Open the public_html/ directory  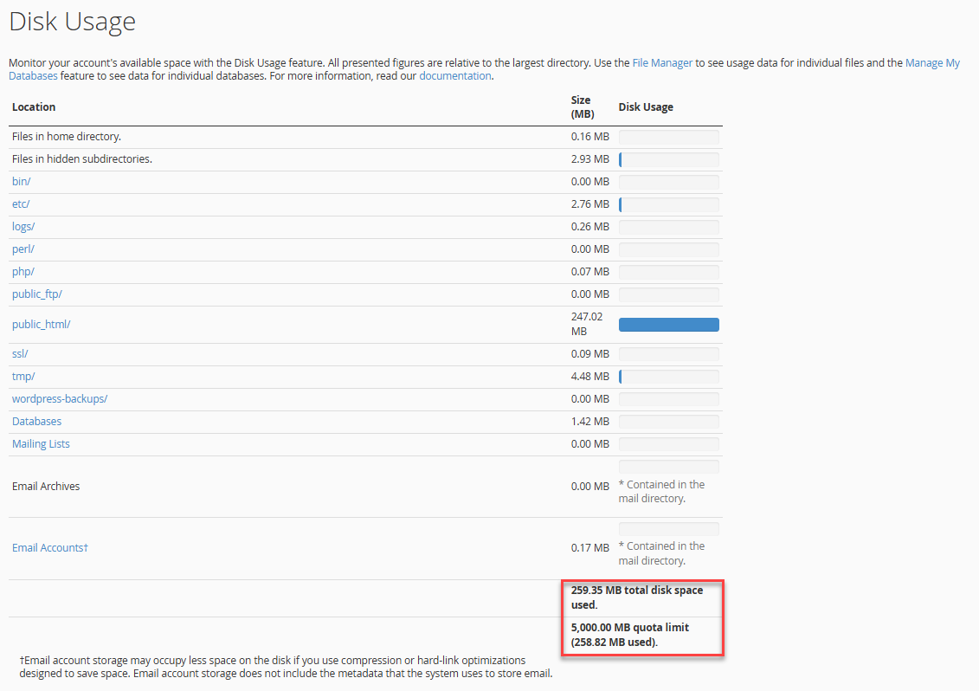coord(42,324)
